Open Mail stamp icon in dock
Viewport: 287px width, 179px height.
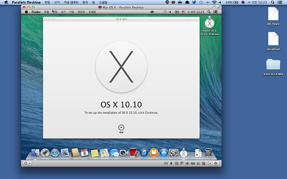pyautogui.click(x=65, y=152)
